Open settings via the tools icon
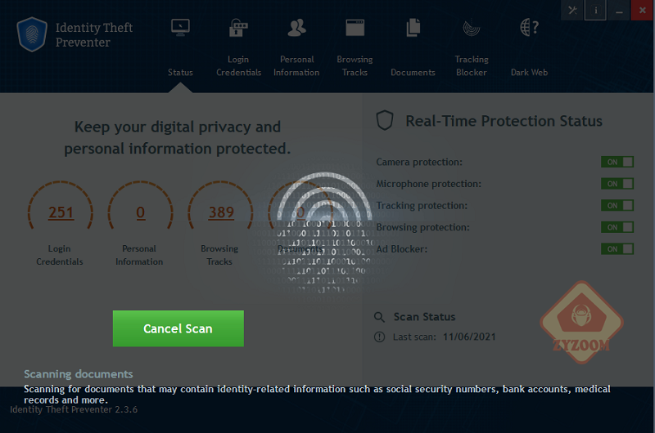Viewport: 655px width, 433px height. point(572,10)
